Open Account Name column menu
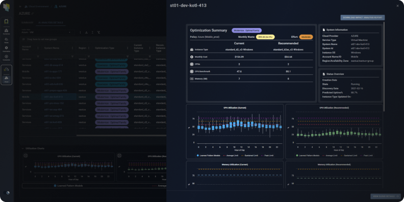 click(38, 48)
